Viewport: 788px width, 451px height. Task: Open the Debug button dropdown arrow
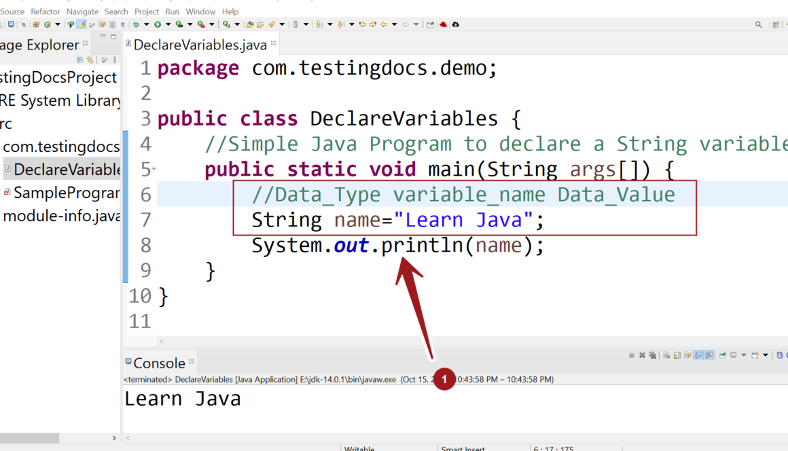point(145,24)
